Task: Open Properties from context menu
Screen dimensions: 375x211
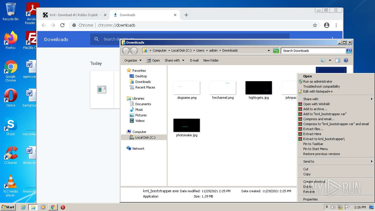Action: [336, 199]
